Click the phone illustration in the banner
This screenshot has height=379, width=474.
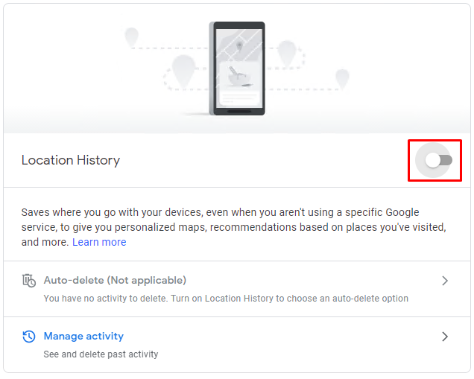click(x=237, y=69)
